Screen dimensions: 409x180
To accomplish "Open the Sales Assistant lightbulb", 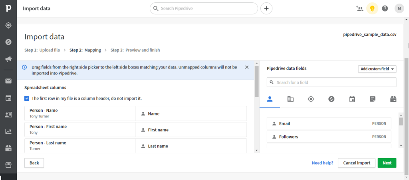I will [x=372, y=8].
